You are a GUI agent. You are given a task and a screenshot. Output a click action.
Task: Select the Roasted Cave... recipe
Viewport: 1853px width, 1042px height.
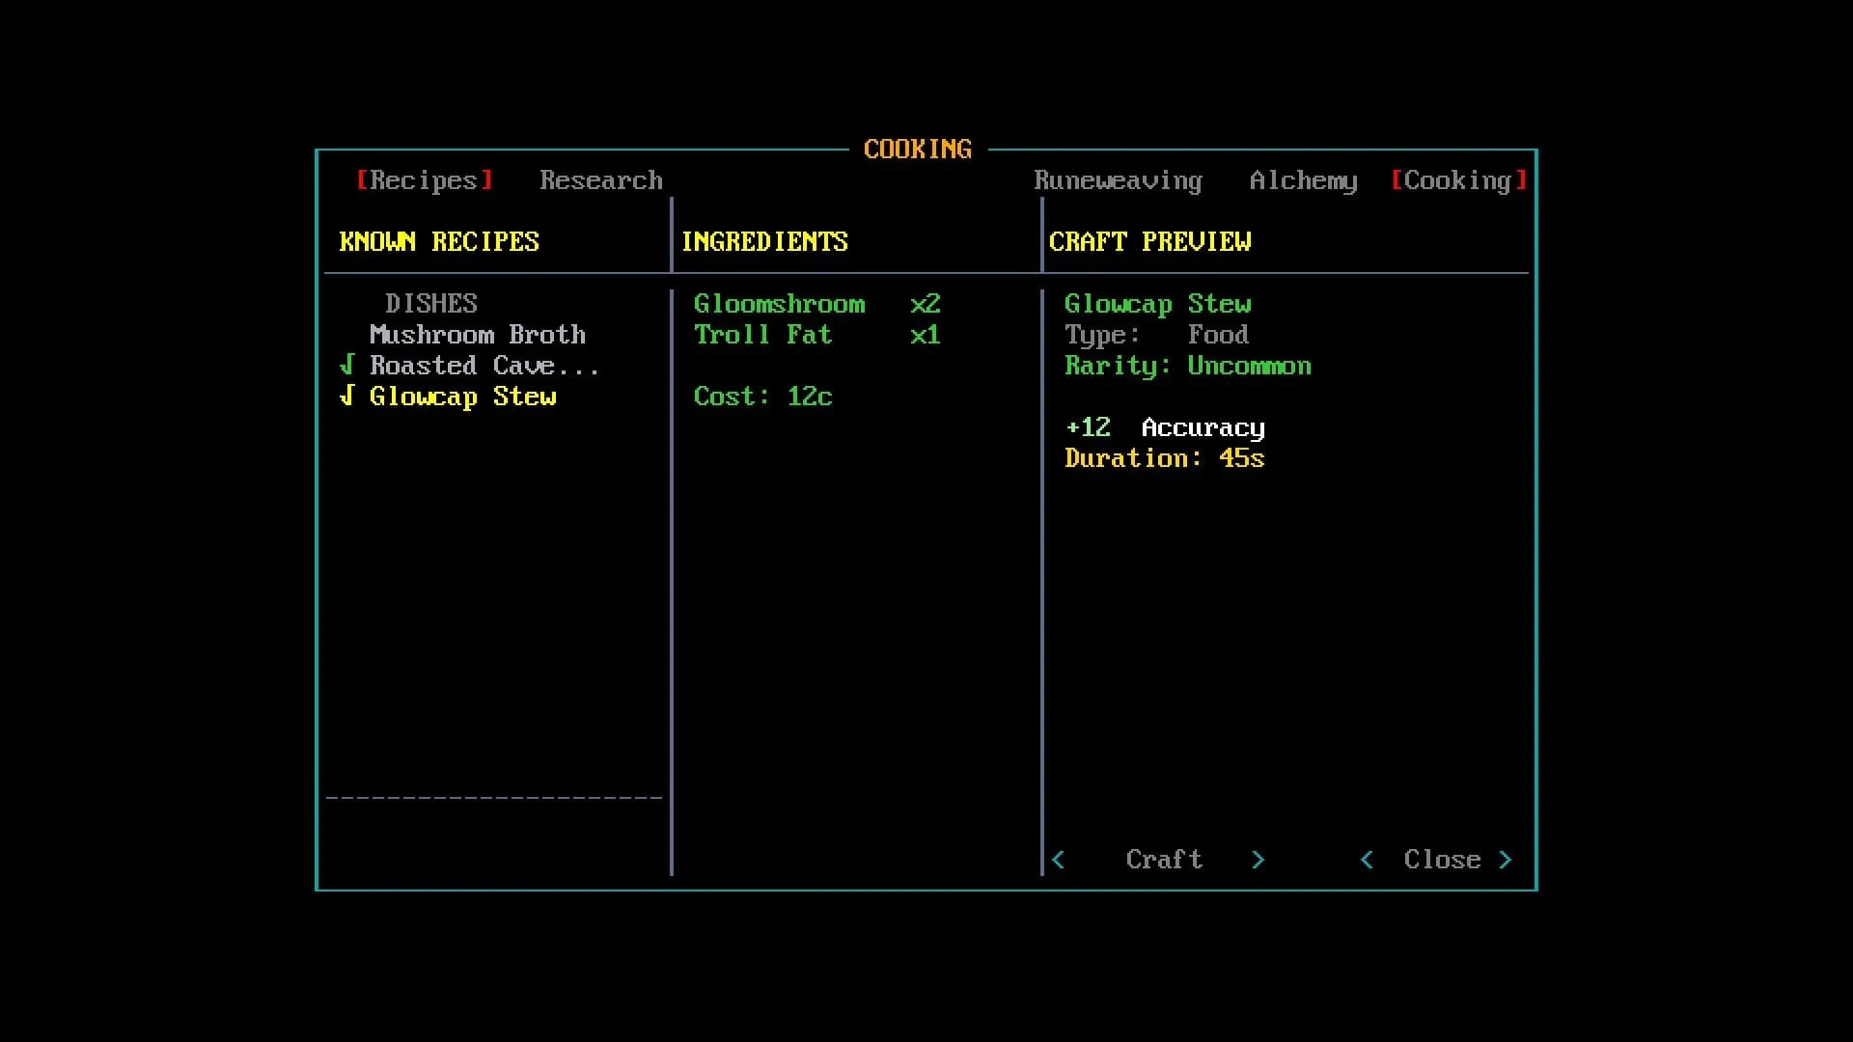(484, 366)
